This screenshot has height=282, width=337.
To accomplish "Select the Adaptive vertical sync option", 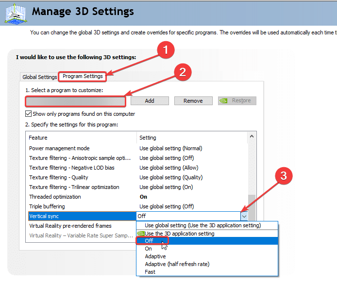I will 155,256.
